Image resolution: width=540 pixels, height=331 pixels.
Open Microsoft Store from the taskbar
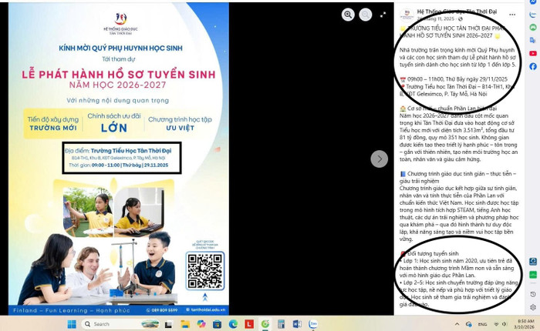click(217, 324)
